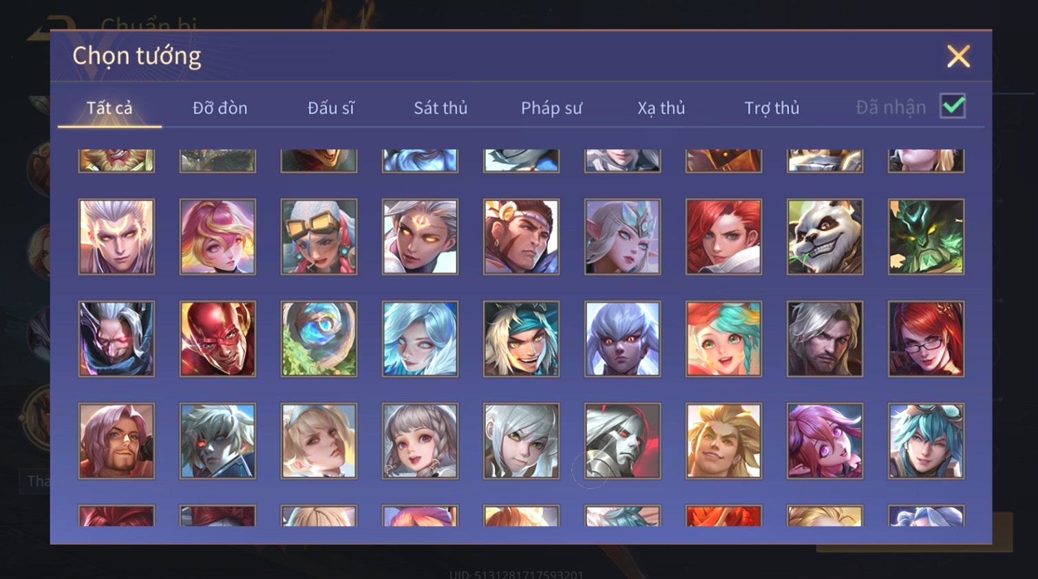Select the swirling blue orb hero portrait
Viewport: 1038px width, 579px height.
tap(319, 339)
